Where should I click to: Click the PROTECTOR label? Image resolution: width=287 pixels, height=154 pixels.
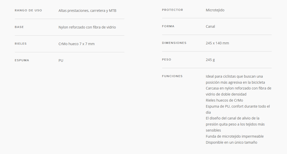point(172,10)
